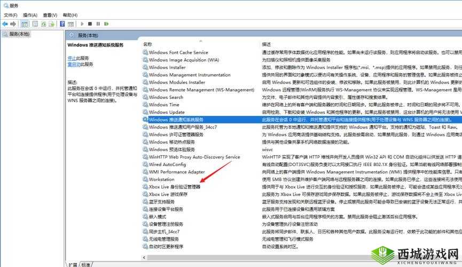Click the gear icon beside Wired AutoConfig
This screenshot has height=267, width=462.
pyautogui.click(x=145, y=164)
